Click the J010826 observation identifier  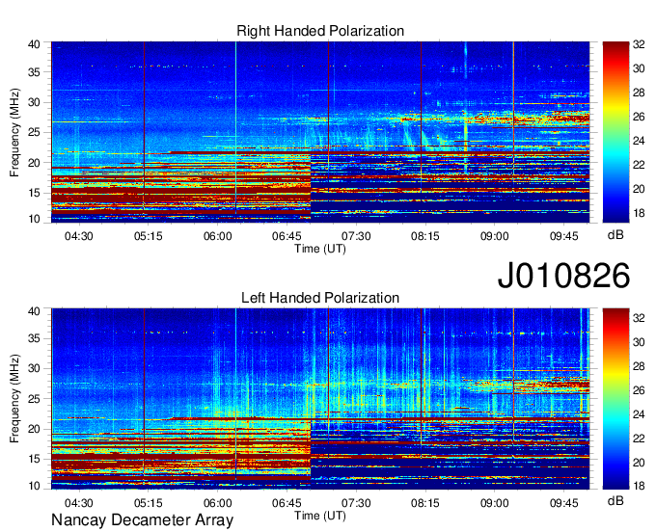[563, 276]
